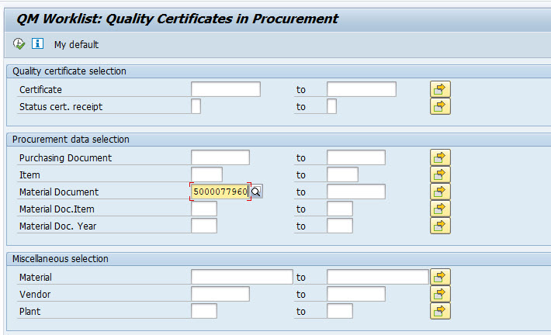Open multiple selection for Certificate

pos(440,89)
